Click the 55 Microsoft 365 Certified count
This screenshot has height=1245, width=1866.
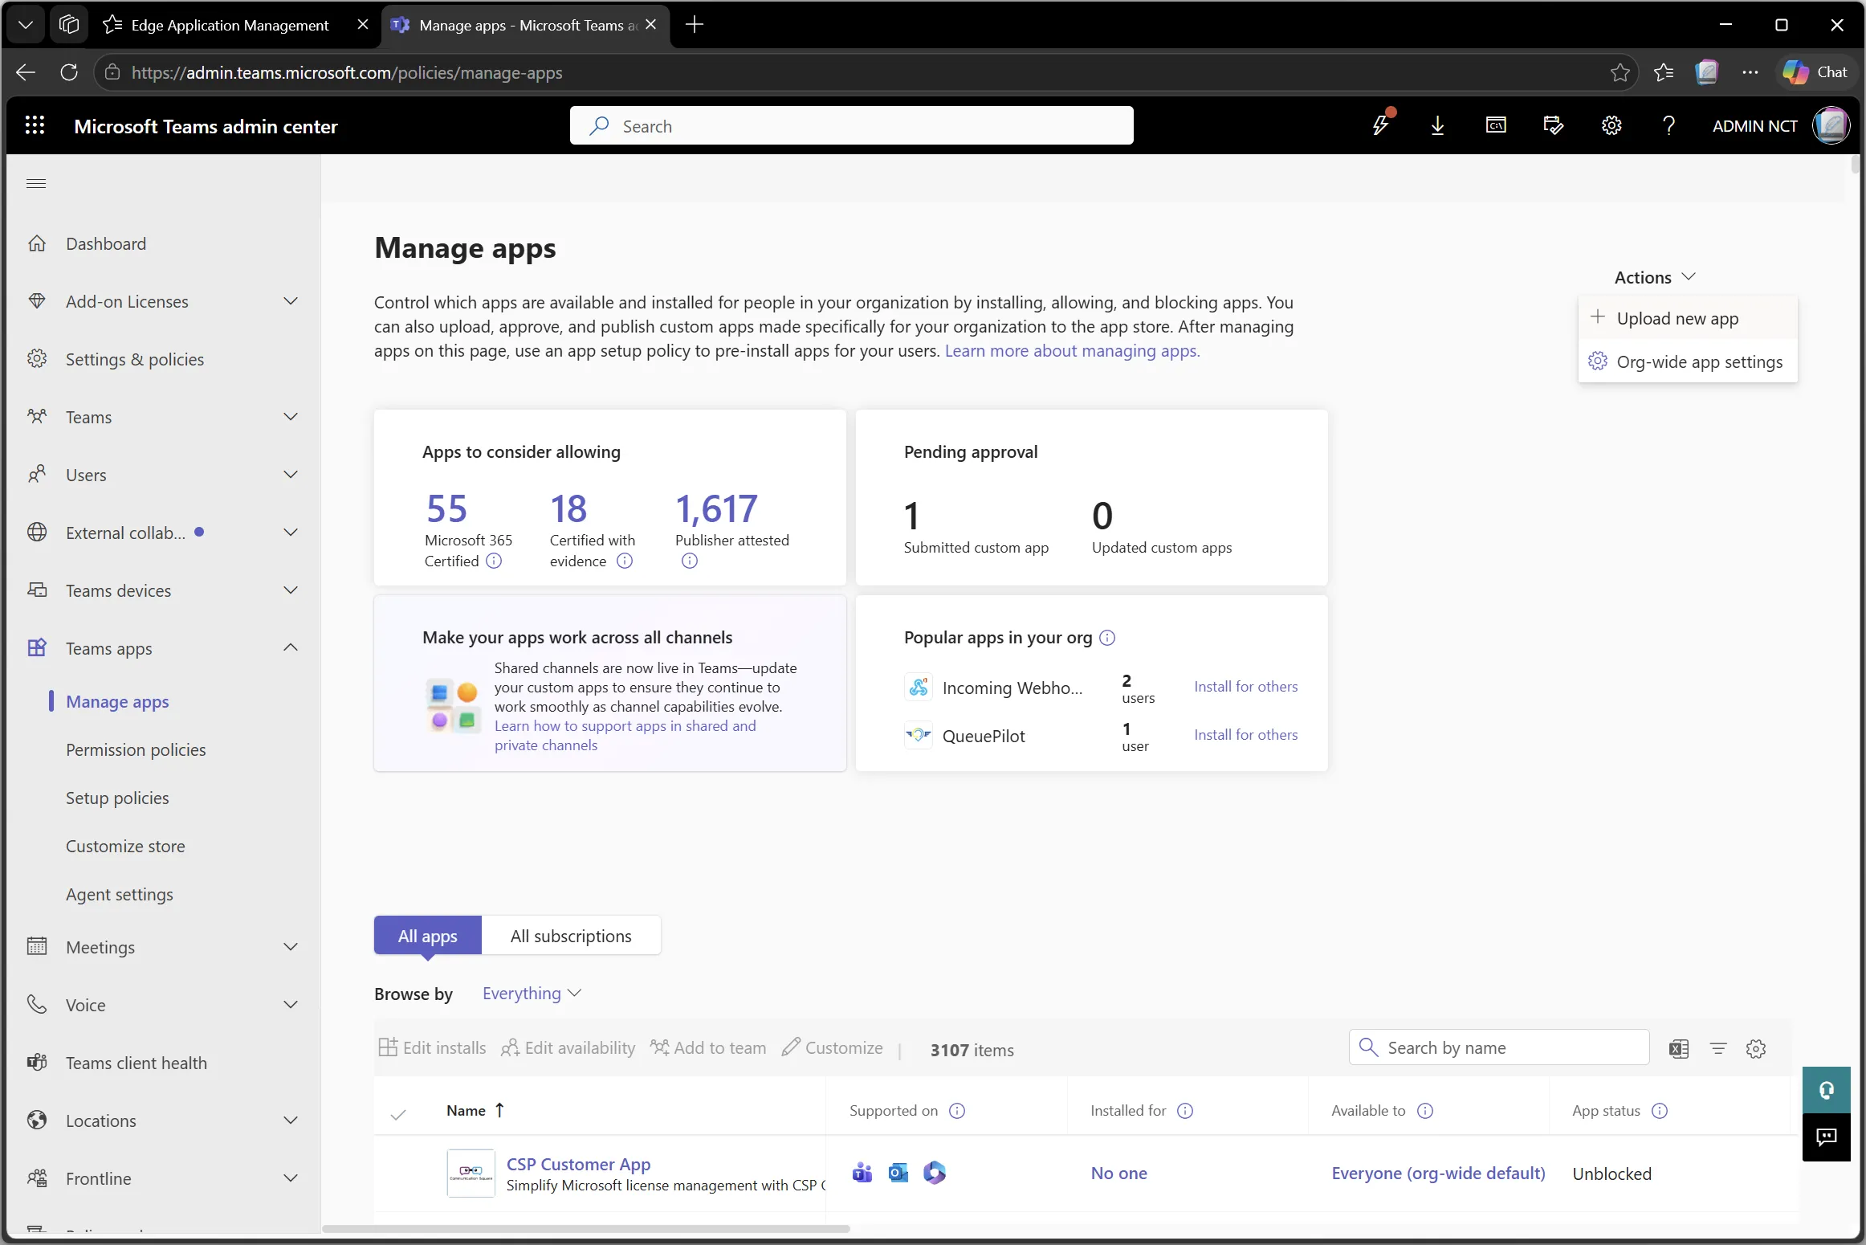tap(447, 508)
